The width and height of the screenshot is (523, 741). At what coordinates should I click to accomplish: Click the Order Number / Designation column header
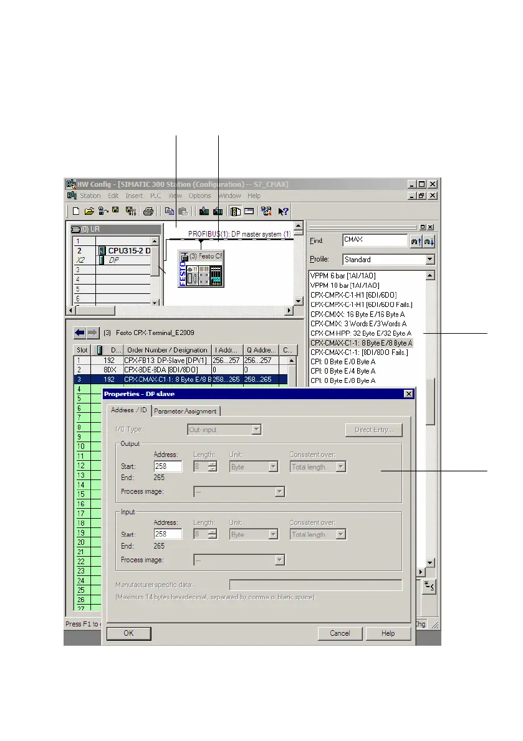click(167, 350)
